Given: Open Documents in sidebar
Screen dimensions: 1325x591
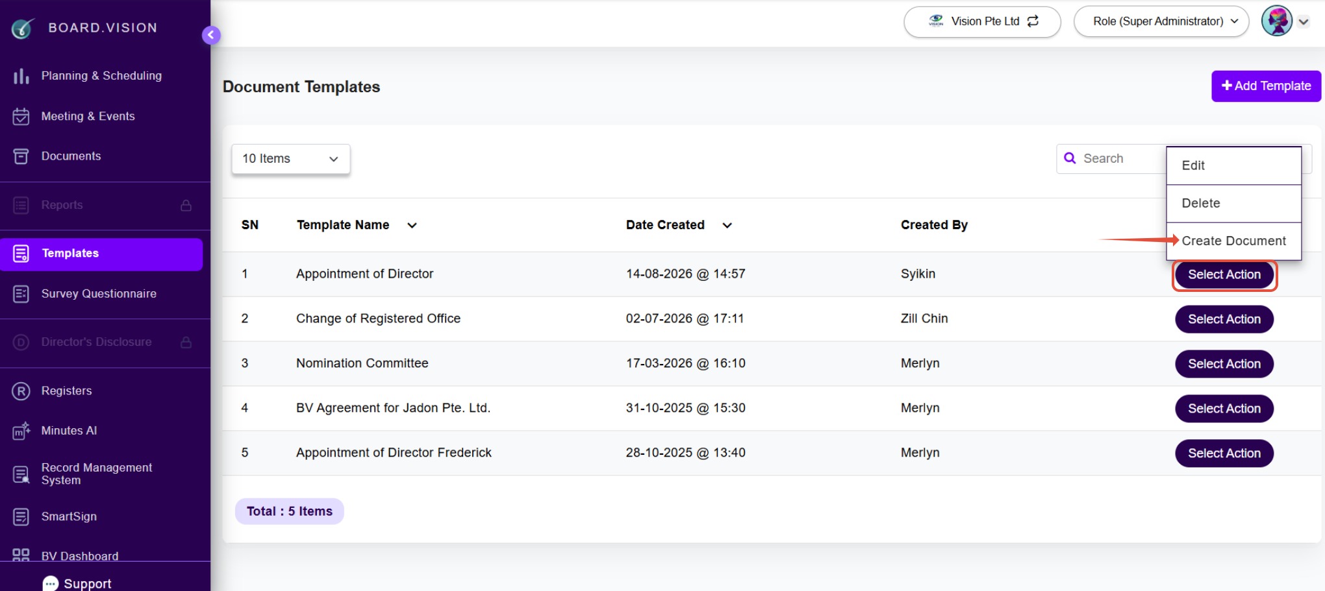Looking at the screenshot, I should coord(71,156).
